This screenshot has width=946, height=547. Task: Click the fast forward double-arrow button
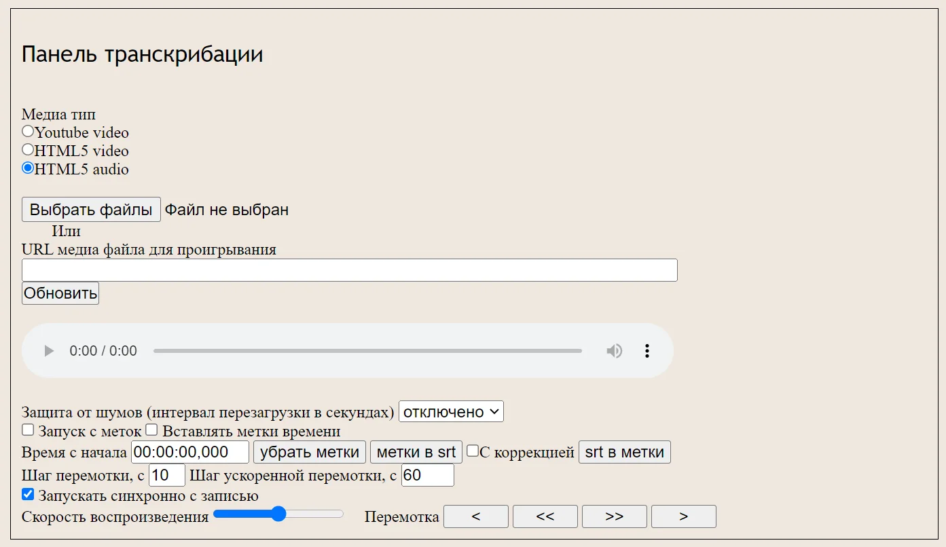coord(614,516)
